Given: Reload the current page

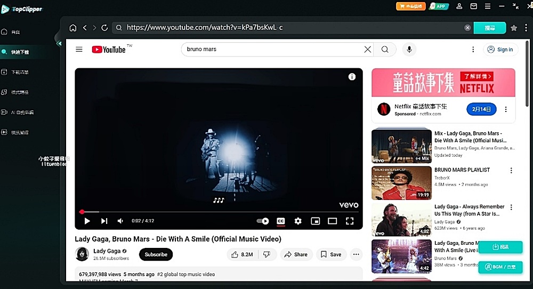Looking at the screenshot, I should click(104, 28).
